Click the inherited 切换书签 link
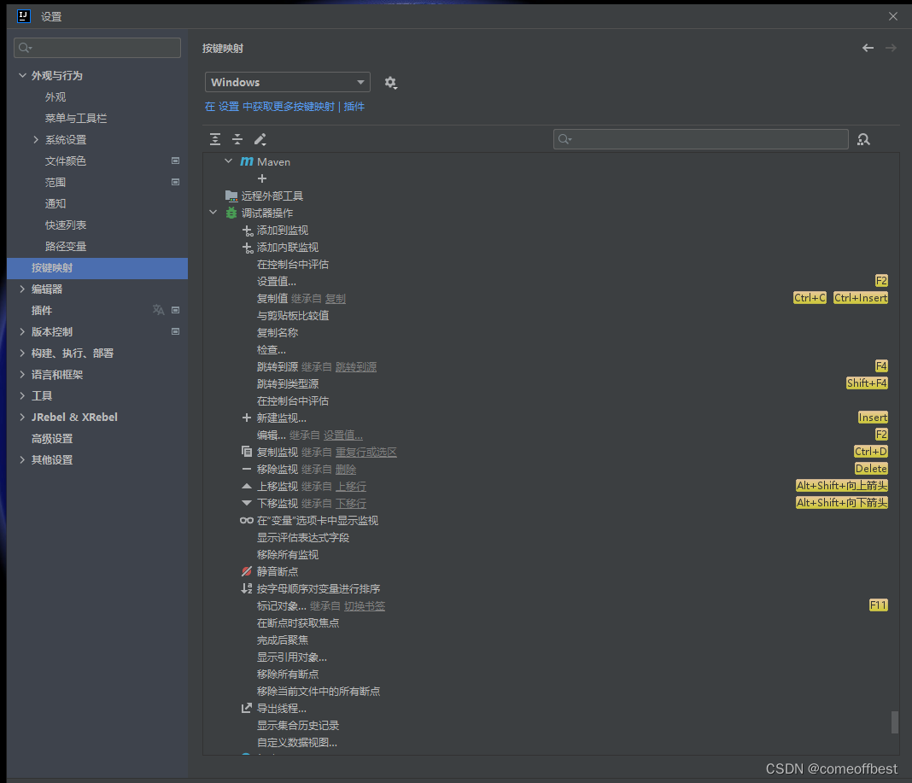Screen dimensions: 912x783 tap(365, 606)
